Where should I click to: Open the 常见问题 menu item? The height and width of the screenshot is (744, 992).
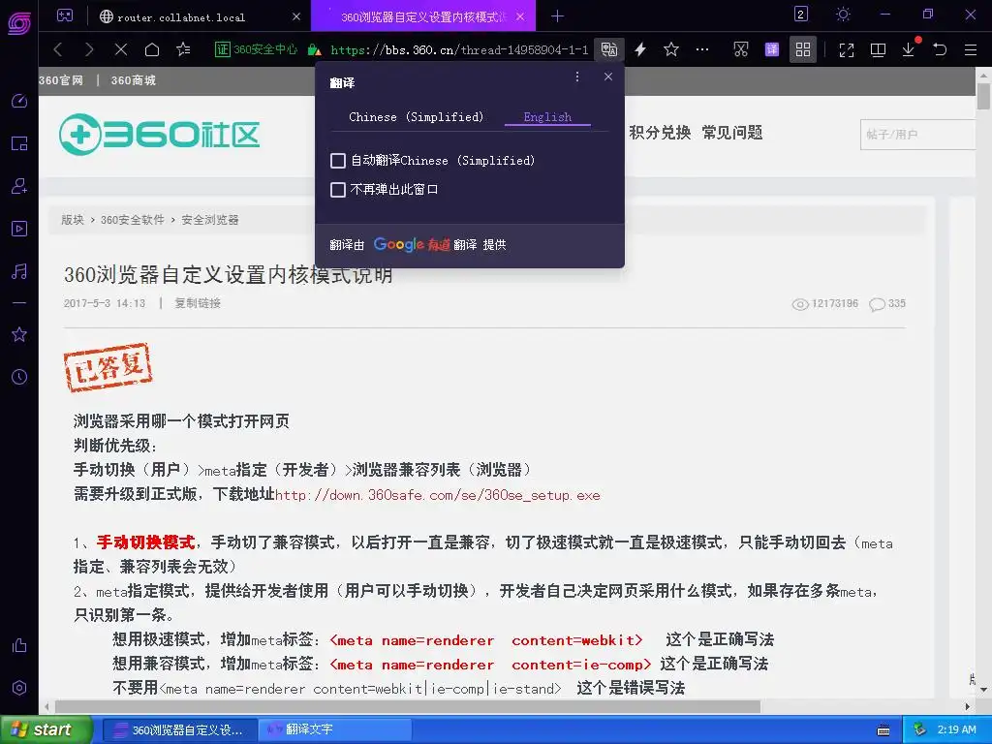[732, 133]
